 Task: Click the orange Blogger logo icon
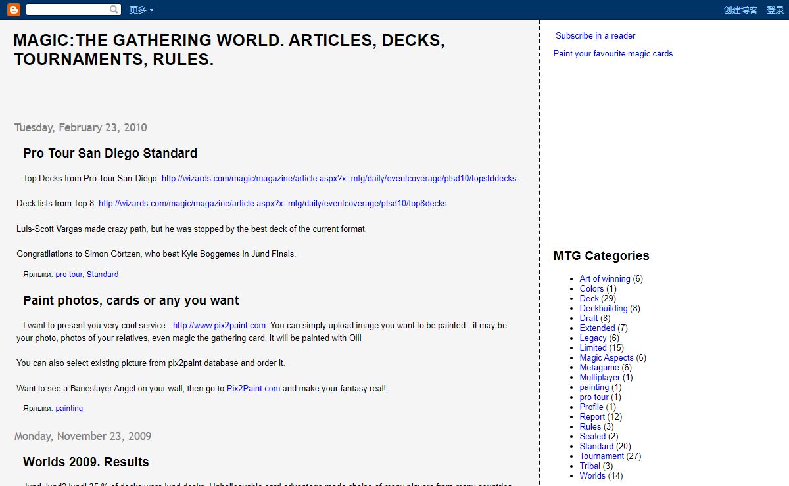[14, 10]
